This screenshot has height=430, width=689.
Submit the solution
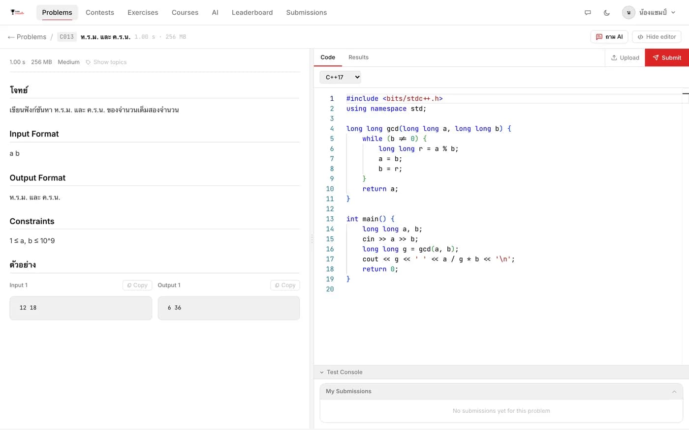tap(667, 57)
